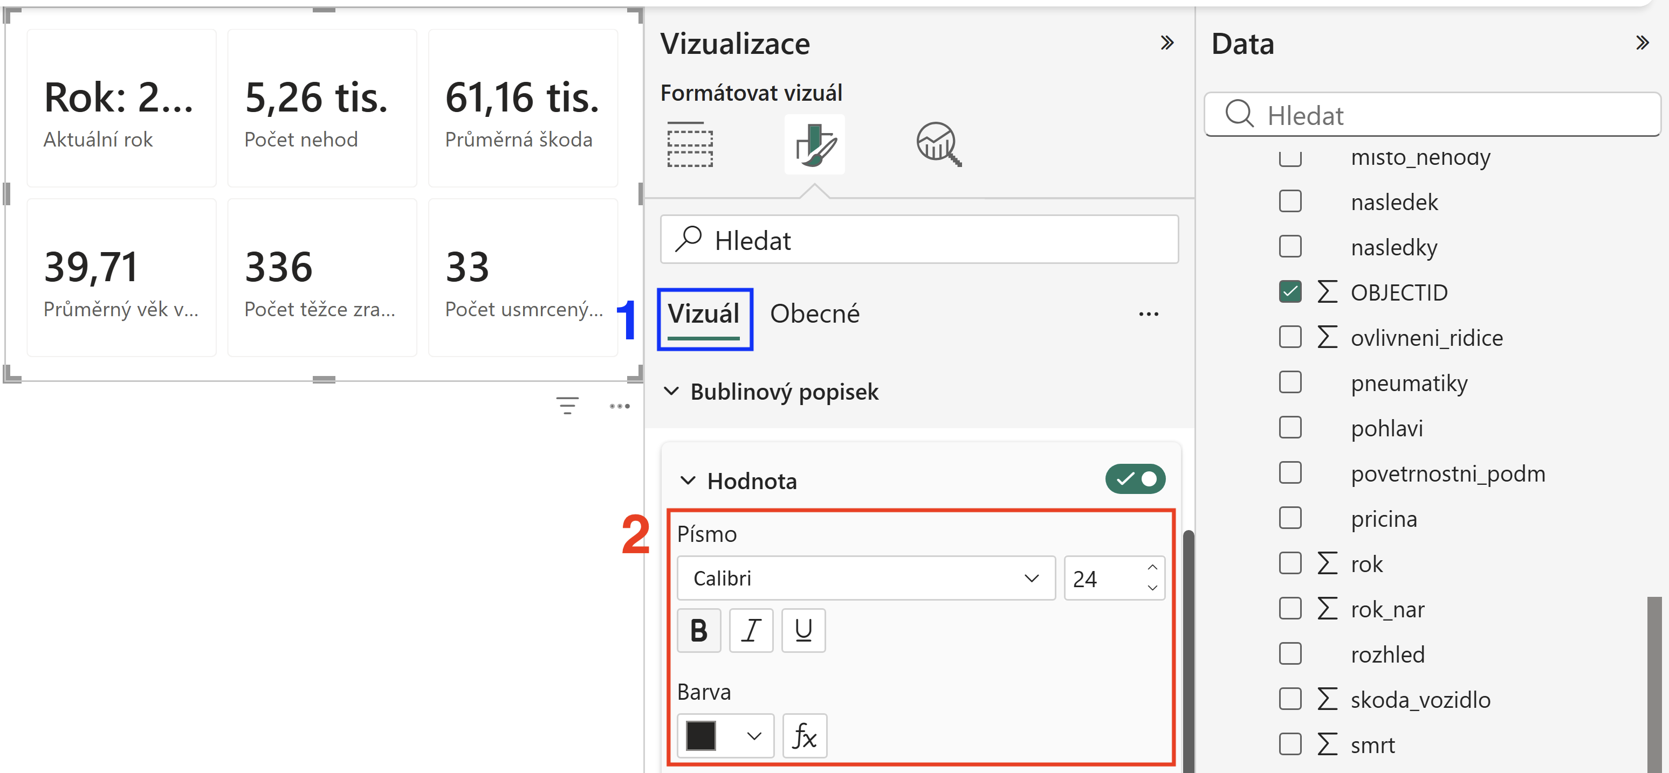Click the search magnifier in Data pane

point(1239,115)
